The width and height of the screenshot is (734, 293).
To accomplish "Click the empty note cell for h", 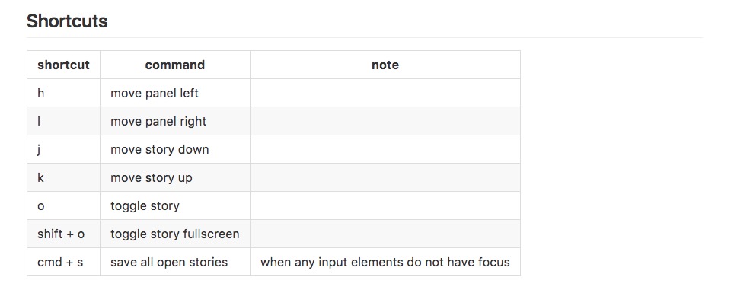I will pos(385,93).
